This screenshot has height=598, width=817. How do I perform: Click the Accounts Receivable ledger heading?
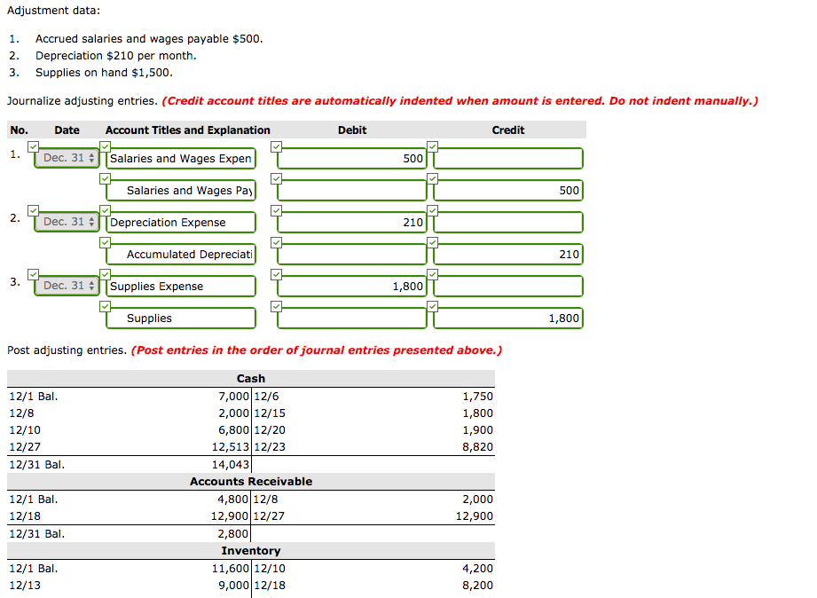pyautogui.click(x=251, y=481)
